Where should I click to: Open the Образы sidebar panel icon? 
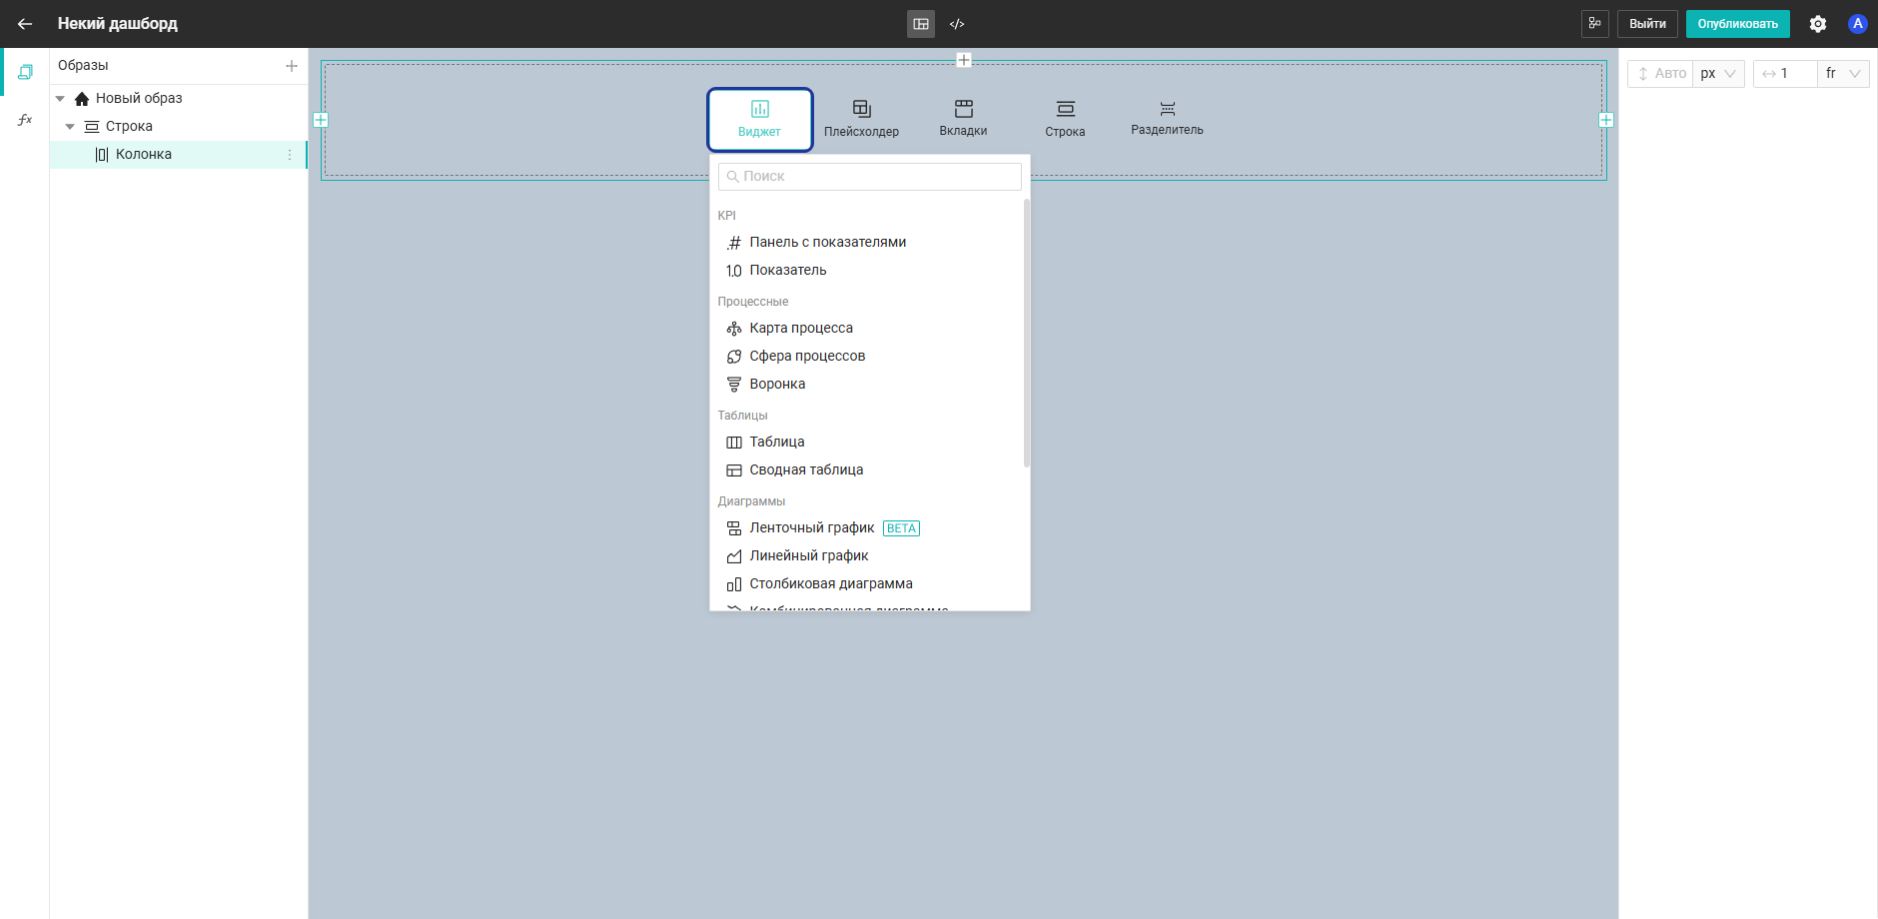25,72
